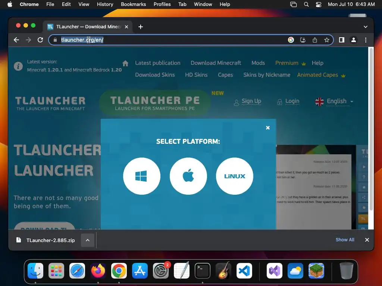This screenshot has width=382, height=286.
Task: Click the page vertical scrollbar
Action: click(371, 129)
